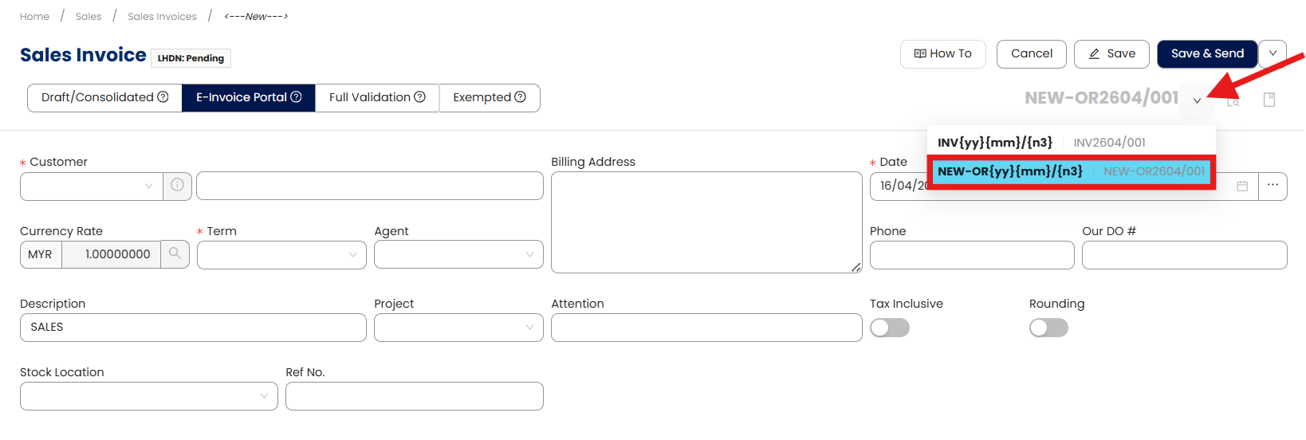Expand the Save & Send options arrow
Viewport: 1306px width, 440px height.
[x=1273, y=54]
